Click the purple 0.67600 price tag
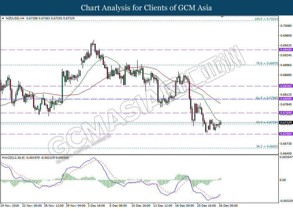The image size is (293, 209). point(286,113)
